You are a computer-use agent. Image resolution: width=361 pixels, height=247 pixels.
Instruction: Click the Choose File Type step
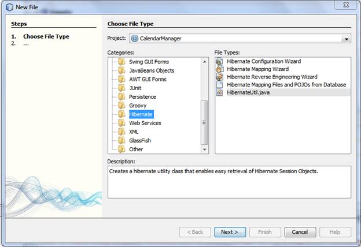tap(46, 36)
